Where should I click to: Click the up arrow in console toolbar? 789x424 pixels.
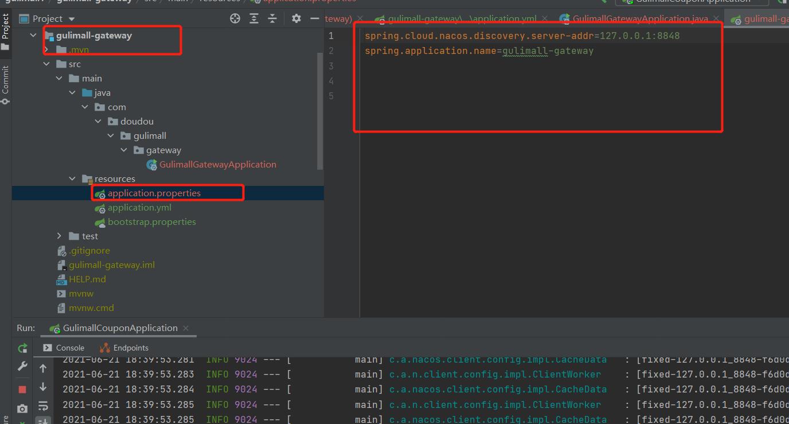tap(43, 368)
